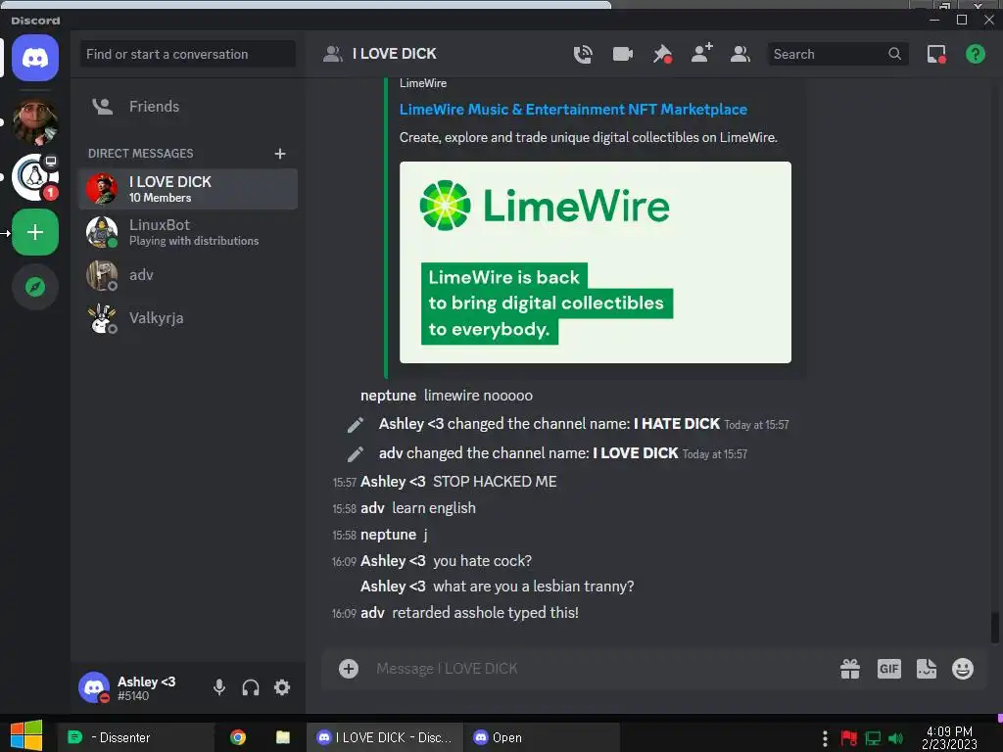Viewport: 1003px width, 752px height.
Task: Open the server with the cartoon character avatar
Action: (x=35, y=122)
